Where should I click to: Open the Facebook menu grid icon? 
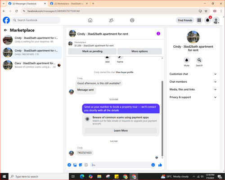pyautogui.click(x=199, y=20)
